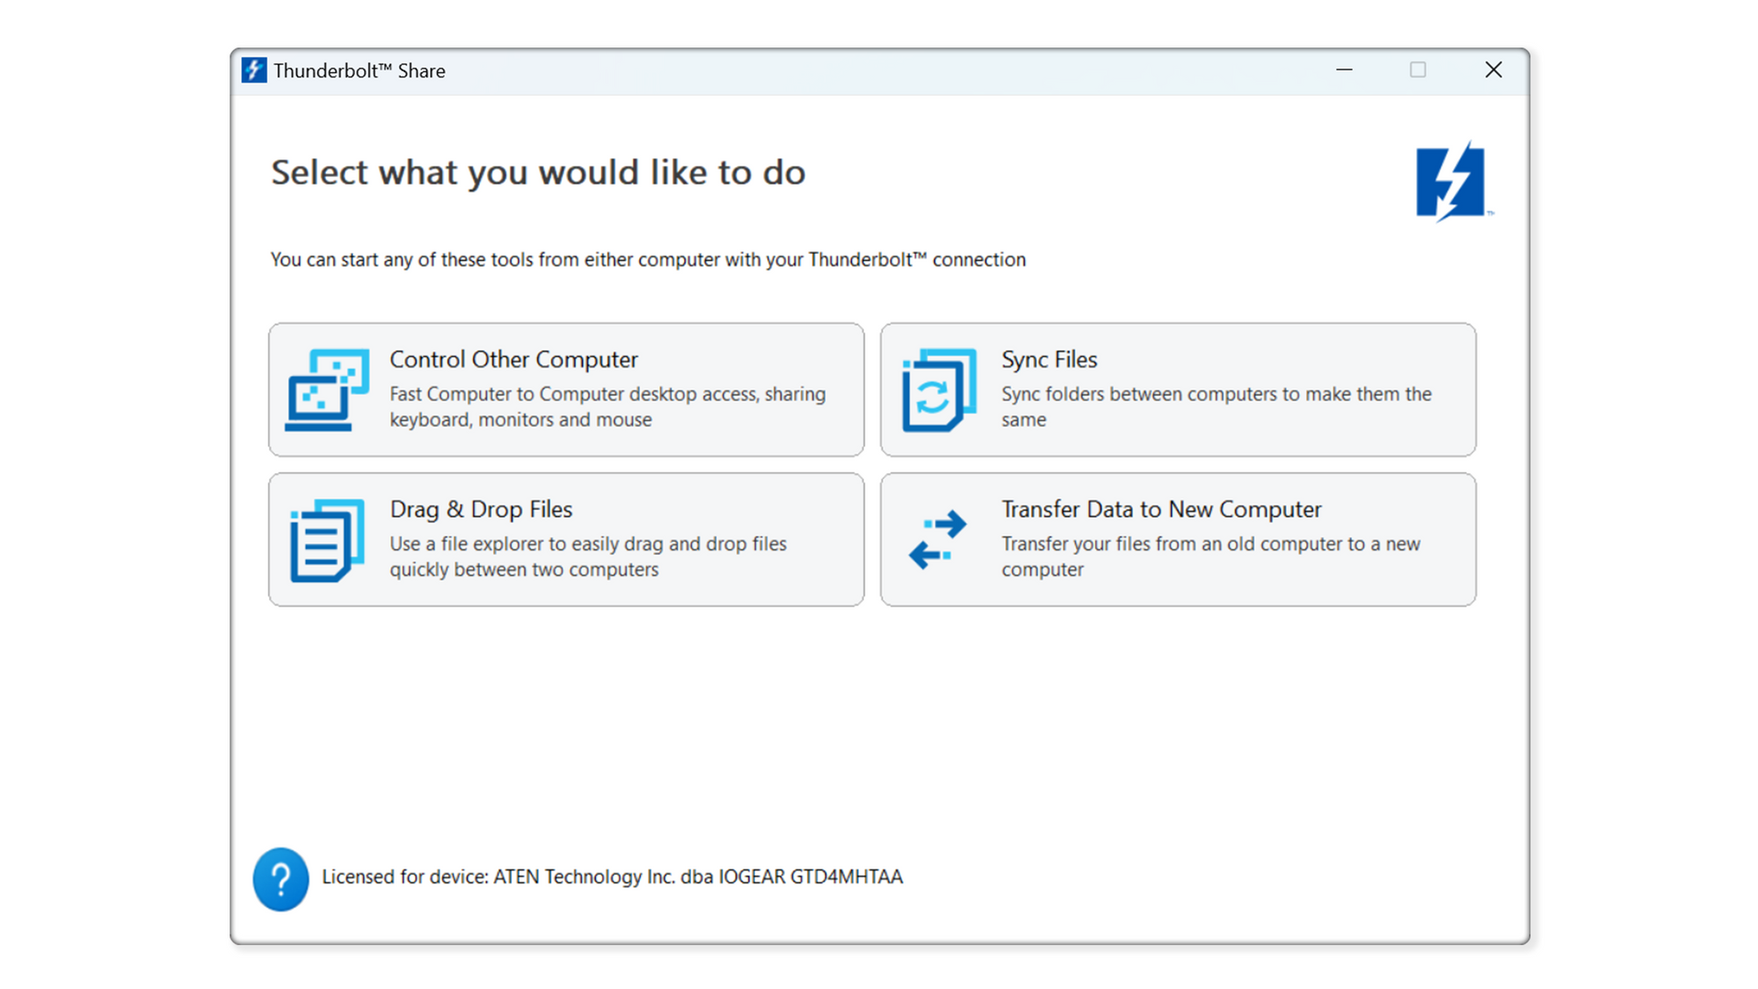Screen dimensions: 1758x989
Task: Click the large Thunderbolt logo at top right
Action: (x=1451, y=182)
